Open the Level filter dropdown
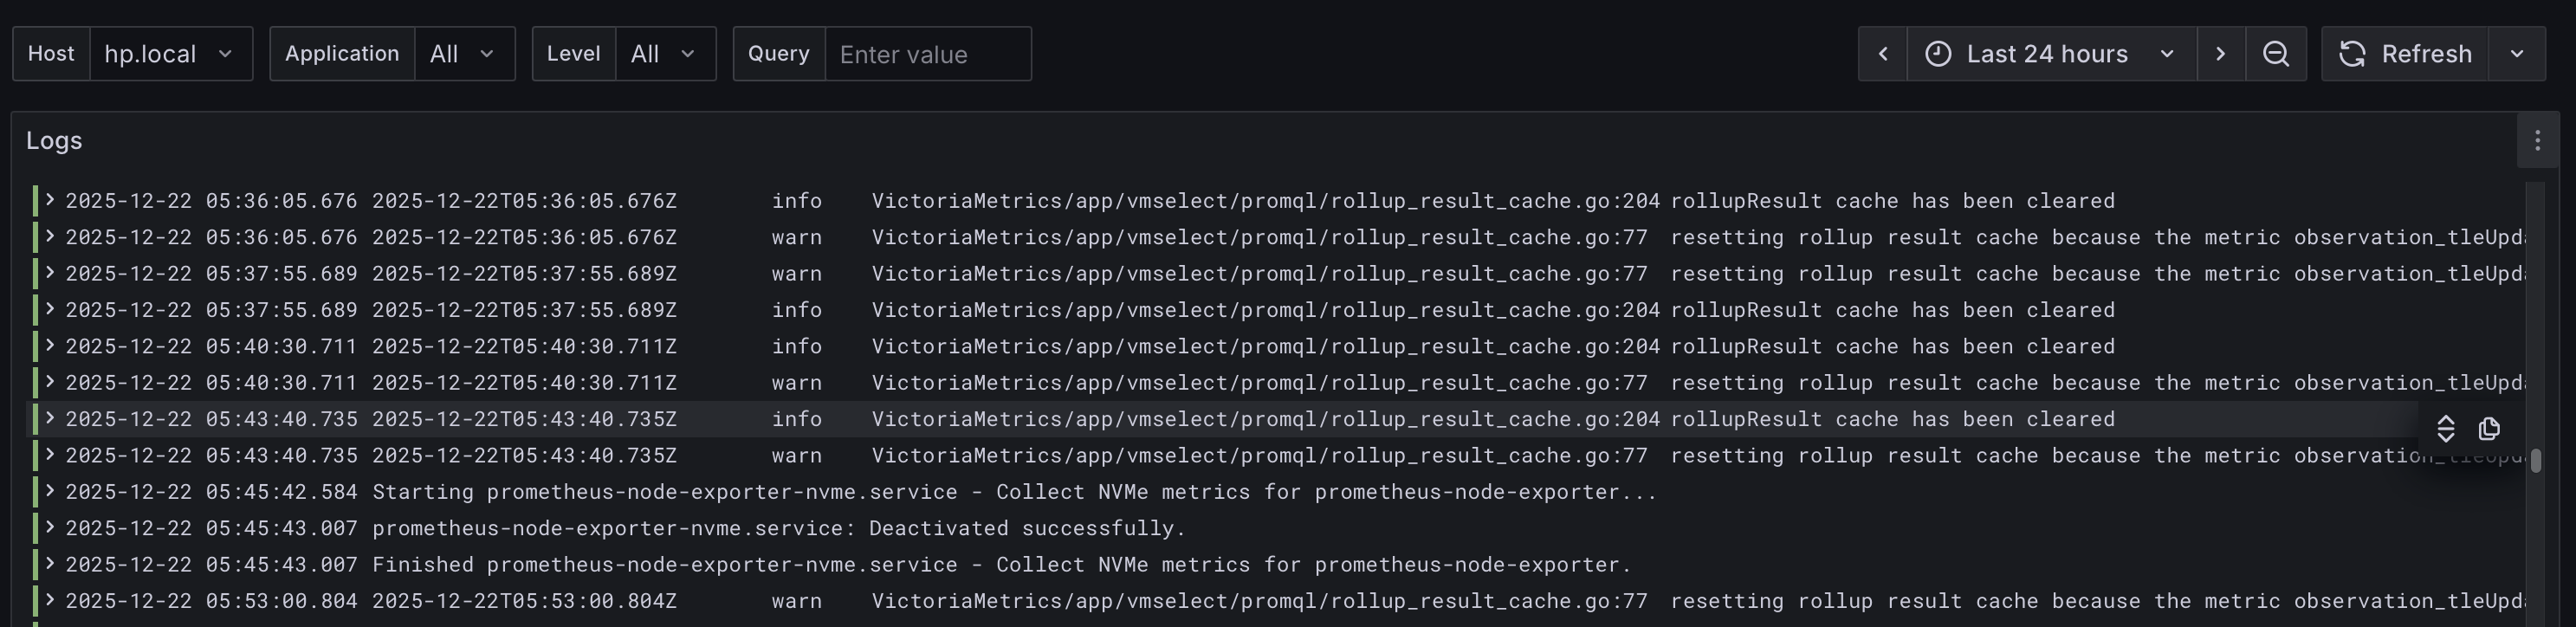Image resolution: width=2576 pixels, height=627 pixels. pos(664,54)
